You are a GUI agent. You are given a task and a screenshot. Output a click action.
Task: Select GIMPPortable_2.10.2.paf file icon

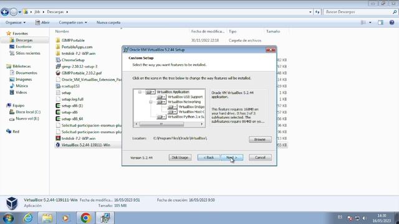point(58,73)
